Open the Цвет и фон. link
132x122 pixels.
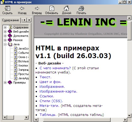pos(50,82)
